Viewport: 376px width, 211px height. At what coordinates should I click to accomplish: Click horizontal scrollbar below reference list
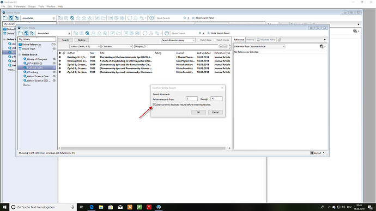(143, 148)
